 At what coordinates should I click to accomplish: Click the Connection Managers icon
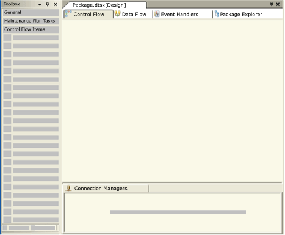(68, 188)
